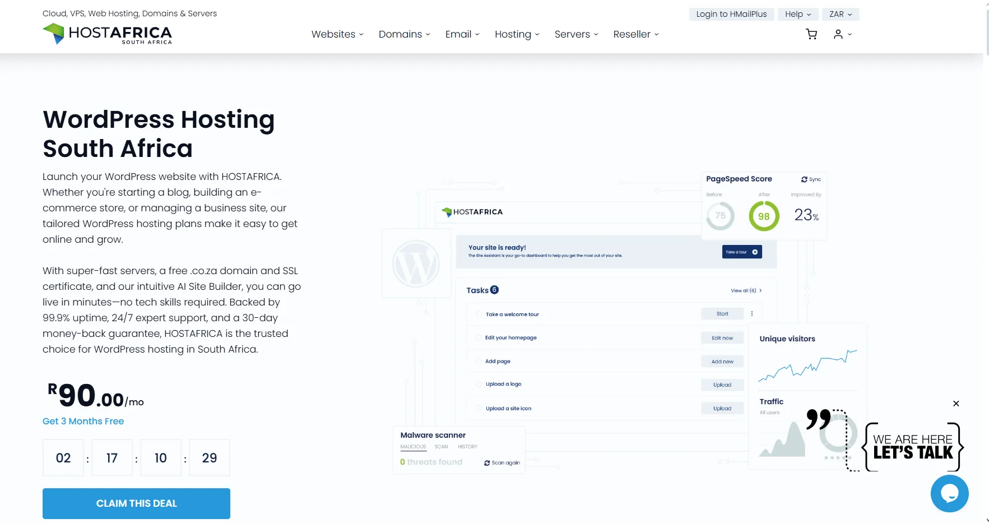
Task: Expand the Servers menu
Action: pyautogui.click(x=577, y=34)
